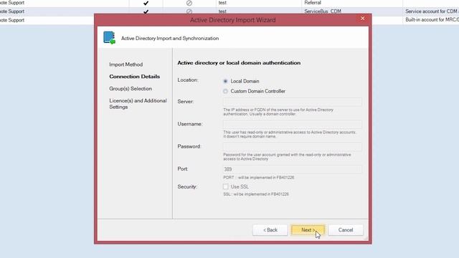This screenshot has width=459, height=258.
Task: Select the Local Domain radio button
Action: [x=225, y=81]
